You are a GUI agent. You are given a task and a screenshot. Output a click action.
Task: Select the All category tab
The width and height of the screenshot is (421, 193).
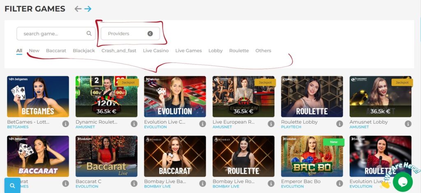[x=19, y=50]
